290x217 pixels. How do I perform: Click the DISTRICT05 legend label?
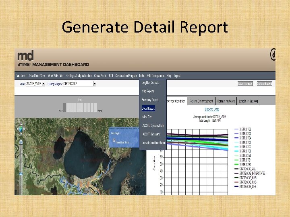[245, 142]
